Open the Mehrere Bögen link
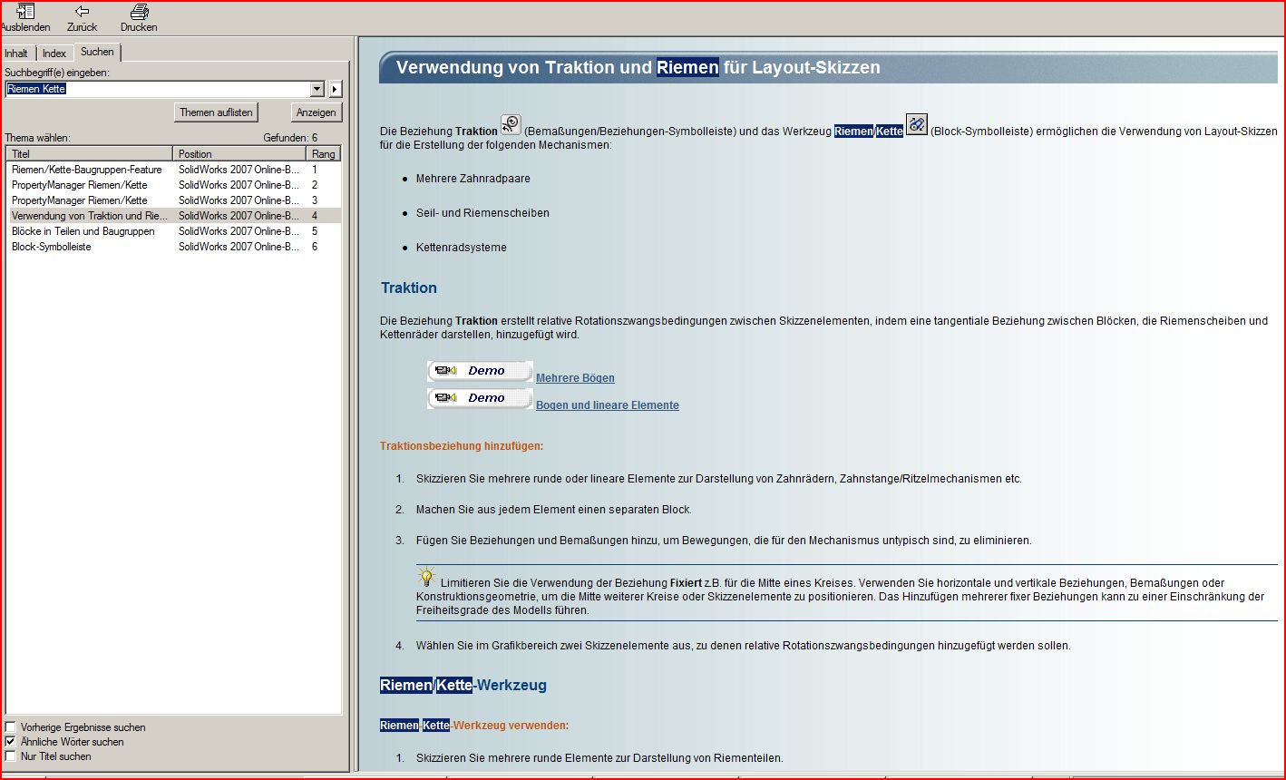This screenshot has width=1286, height=780. click(x=575, y=378)
